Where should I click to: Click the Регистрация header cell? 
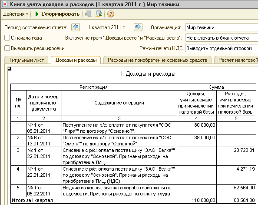(x=94, y=87)
